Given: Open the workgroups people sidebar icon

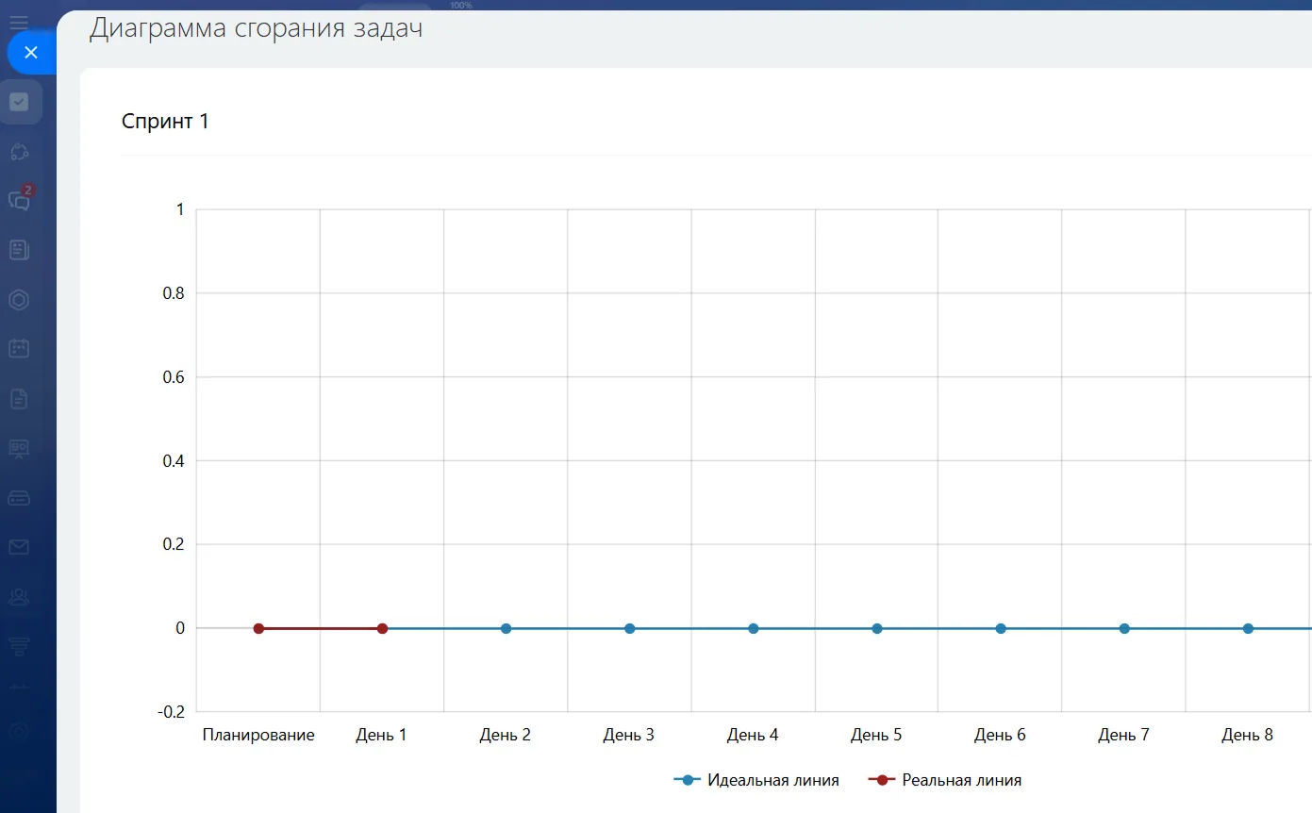Looking at the screenshot, I should [x=19, y=596].
